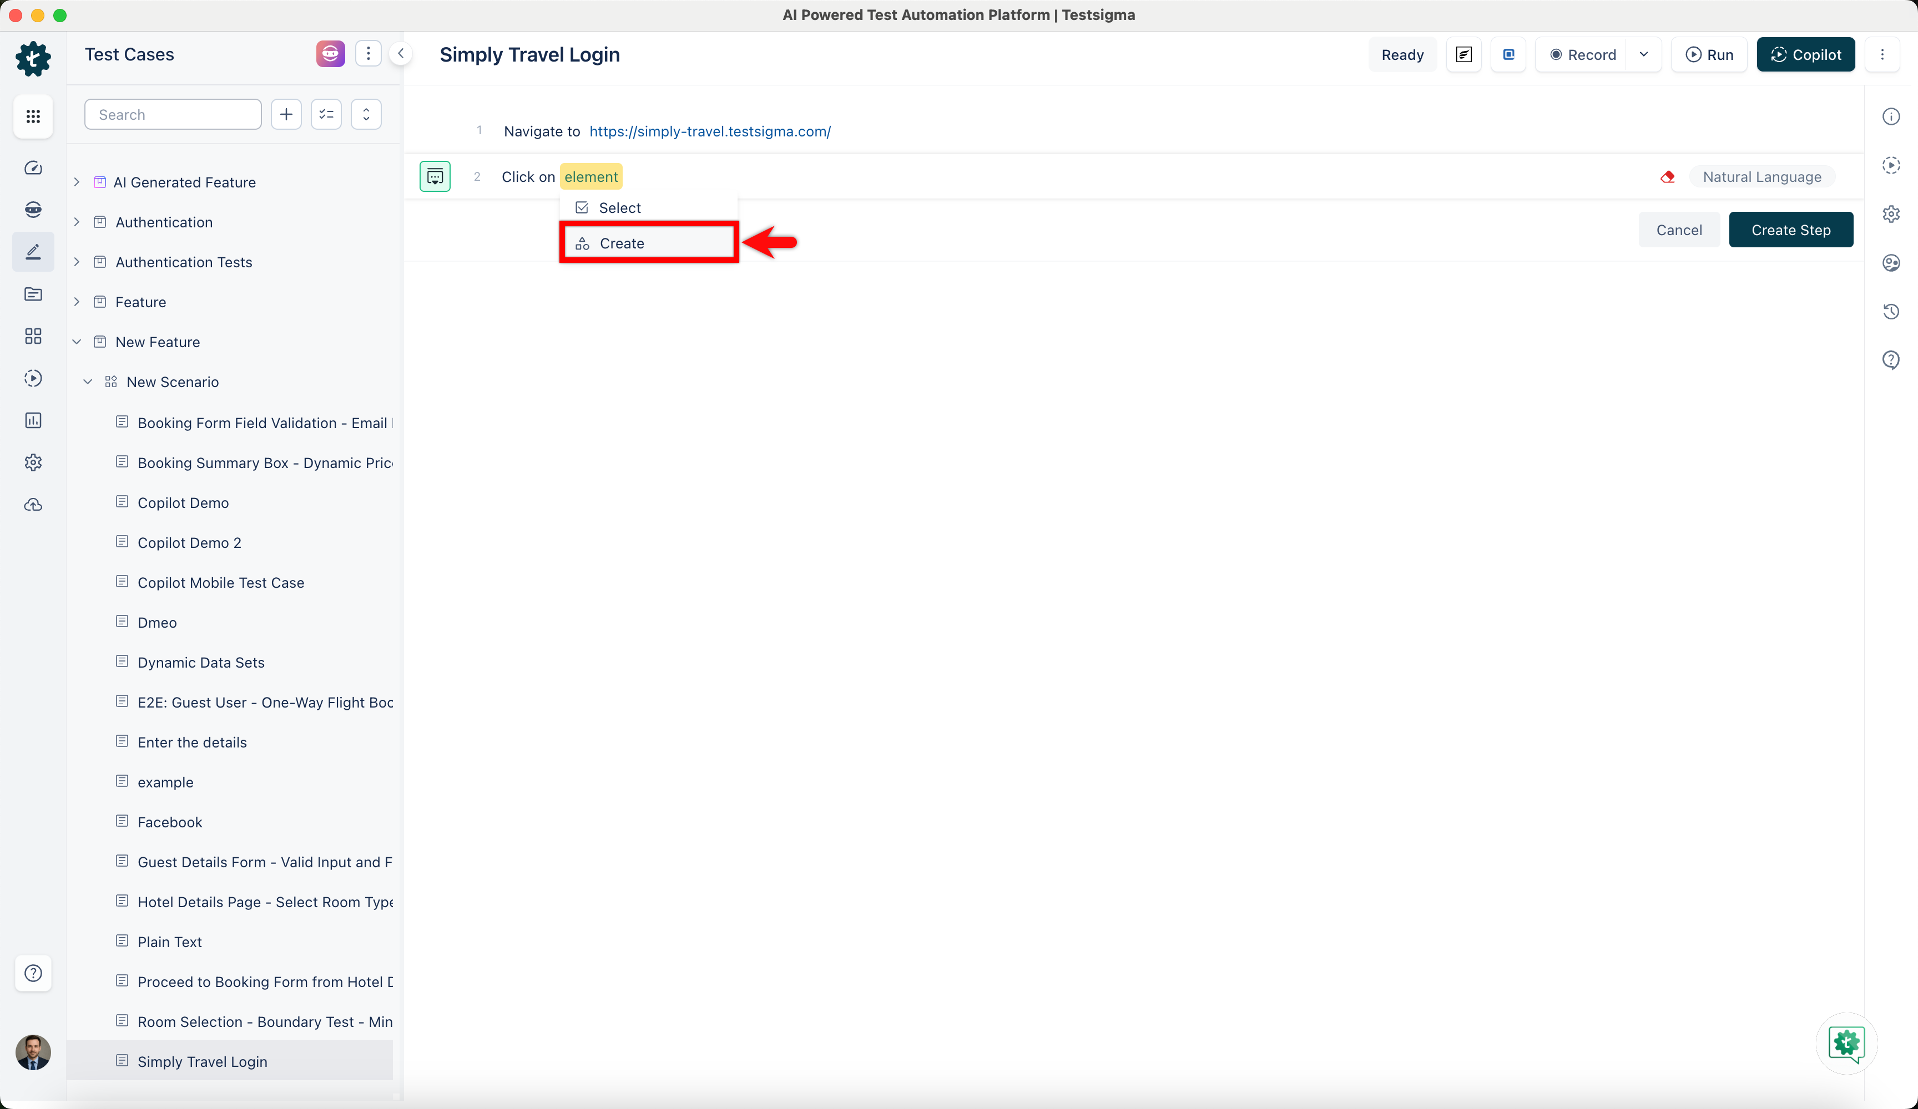
Task: Collapse the New Feature folder
Action: click(x=77, y=342)
